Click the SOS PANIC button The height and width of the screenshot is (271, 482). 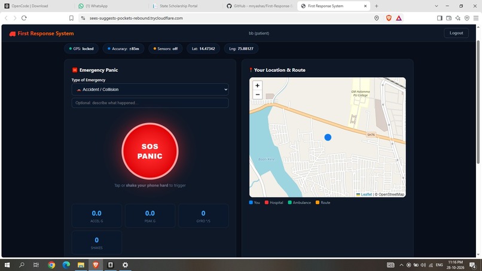pos(150,151)
